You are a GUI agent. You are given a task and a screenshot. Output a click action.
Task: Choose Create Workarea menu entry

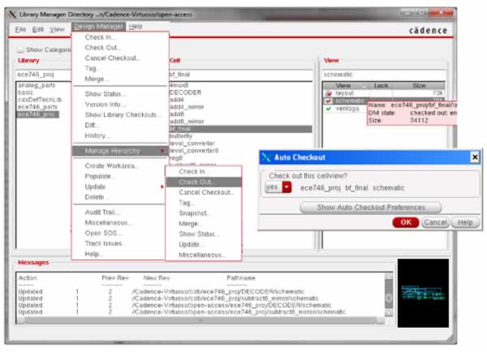point(111,165)
